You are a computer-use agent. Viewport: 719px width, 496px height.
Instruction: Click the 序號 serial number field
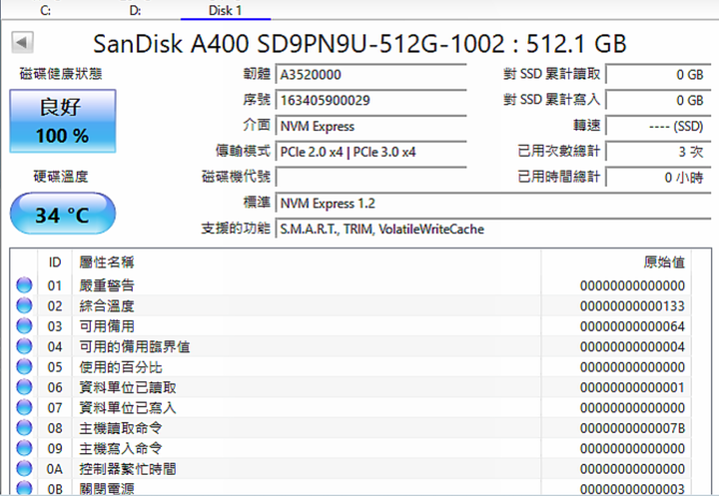(370, 100)
